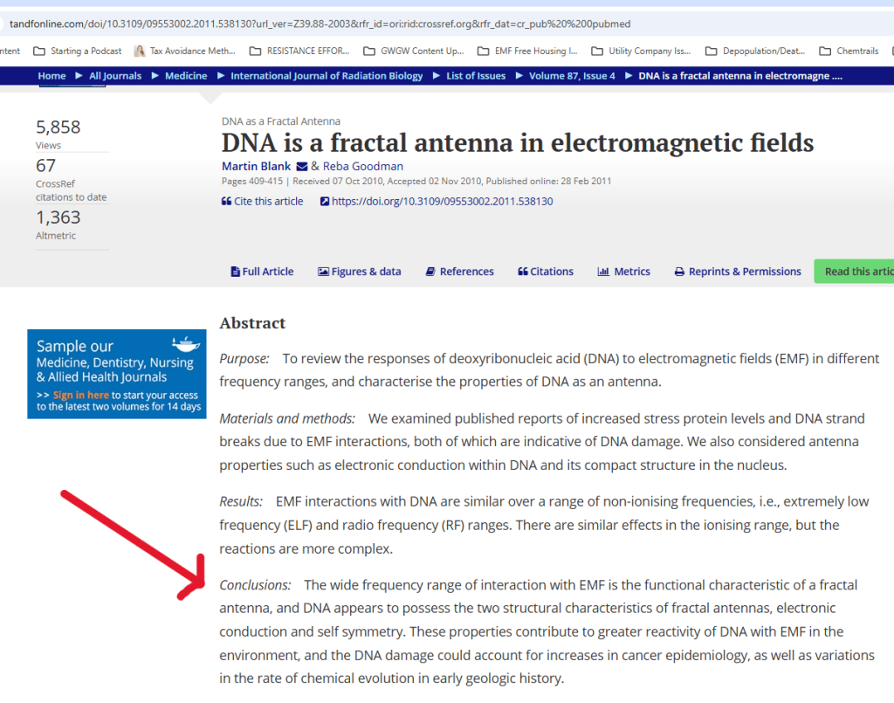Open the Chemtrails bookmark folder
Viewport: 894px width, 703px height.
coord(848,51)
